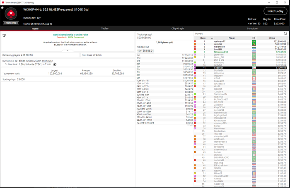Select the highlighted Sedenyck player row

point(240,68)
